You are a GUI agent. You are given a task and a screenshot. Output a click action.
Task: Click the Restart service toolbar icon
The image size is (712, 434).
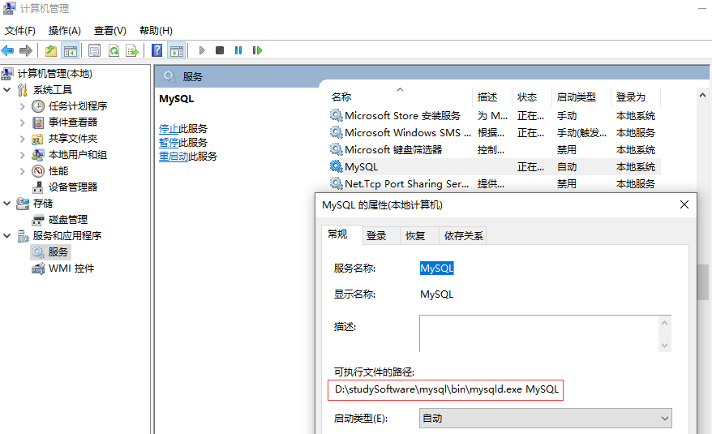(x=257, y=50)
